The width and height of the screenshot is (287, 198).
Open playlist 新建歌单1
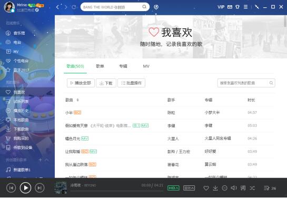[x=22, y=170]
